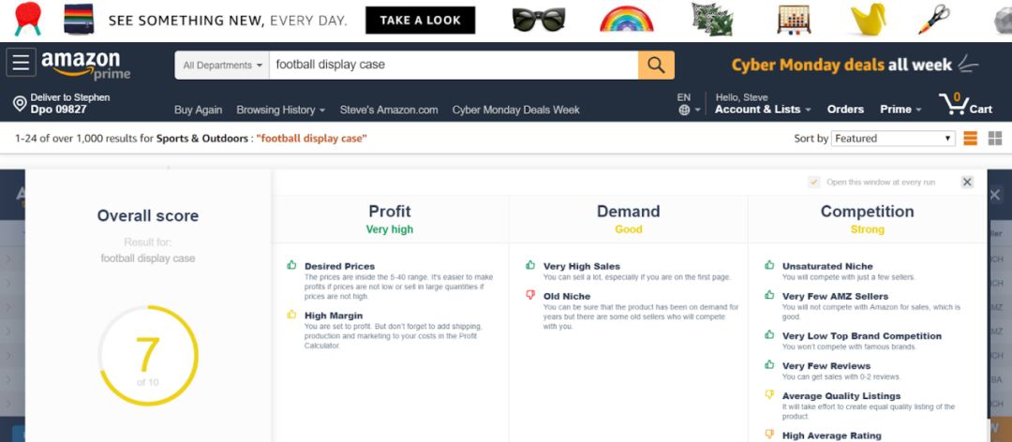Open the All Departments dropdown

coord(222,66)
